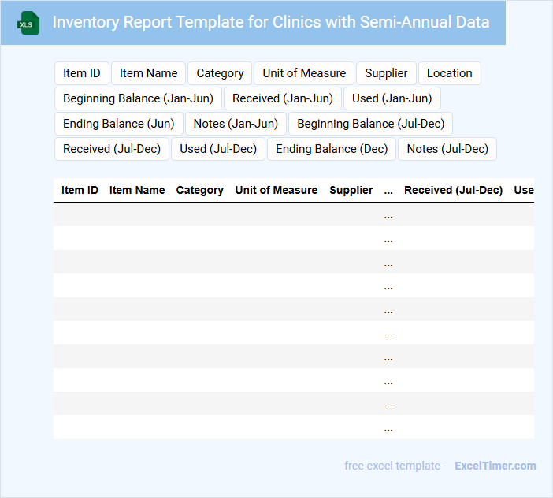Screen dimensions: 553x498
Task: Click the Notes (Jul-Dec) tag
Action: [x=447, y=149]
